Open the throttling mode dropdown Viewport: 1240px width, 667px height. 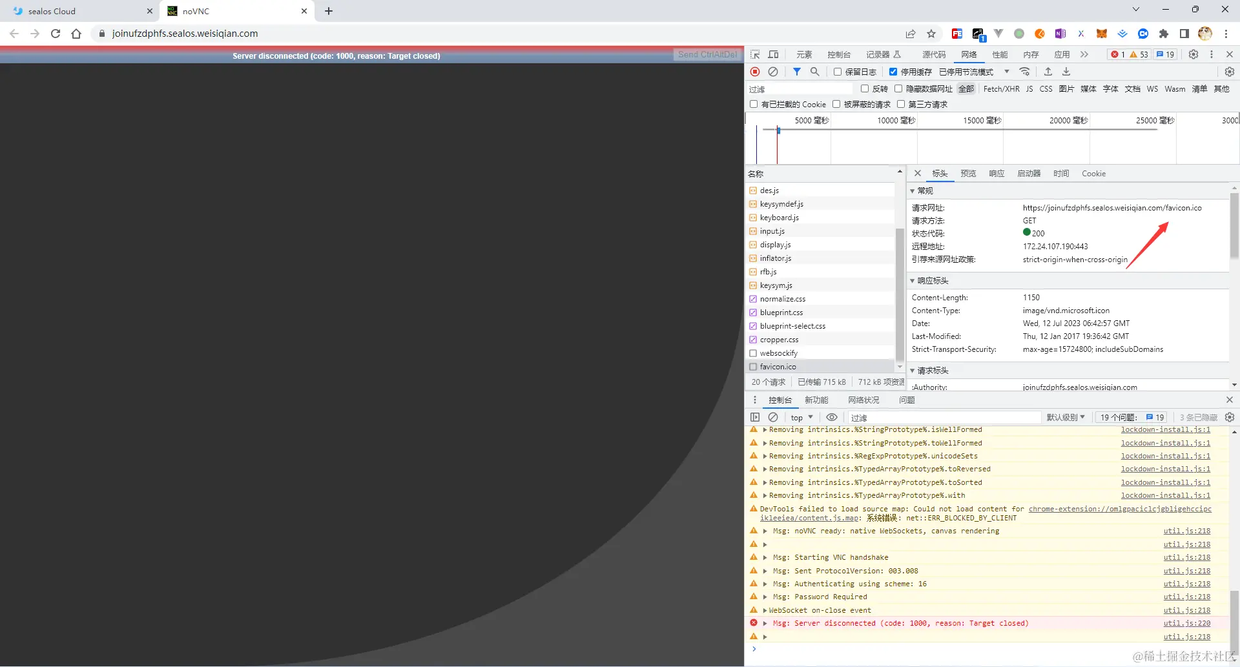coord(974,72)
